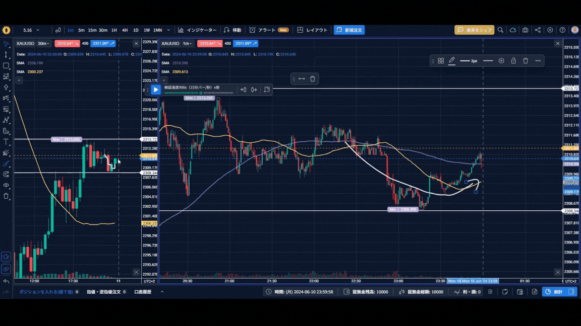Select the text tool in left sidebar
This screenshot has width=581, height=326.
(x=6, y=141)
